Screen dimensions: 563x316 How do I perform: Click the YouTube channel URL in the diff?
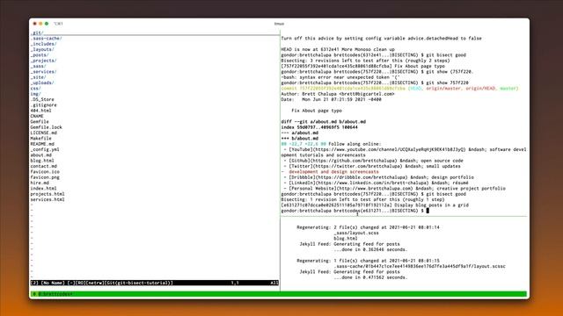[389, 149]
